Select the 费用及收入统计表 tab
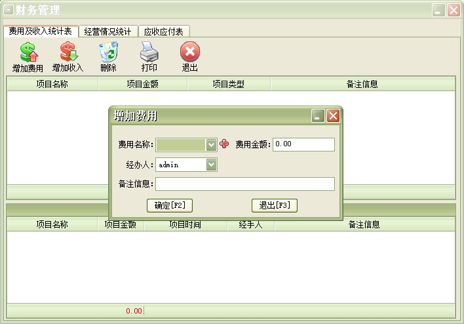The height and width of the screenshot is (324, 464). (41, 31)
